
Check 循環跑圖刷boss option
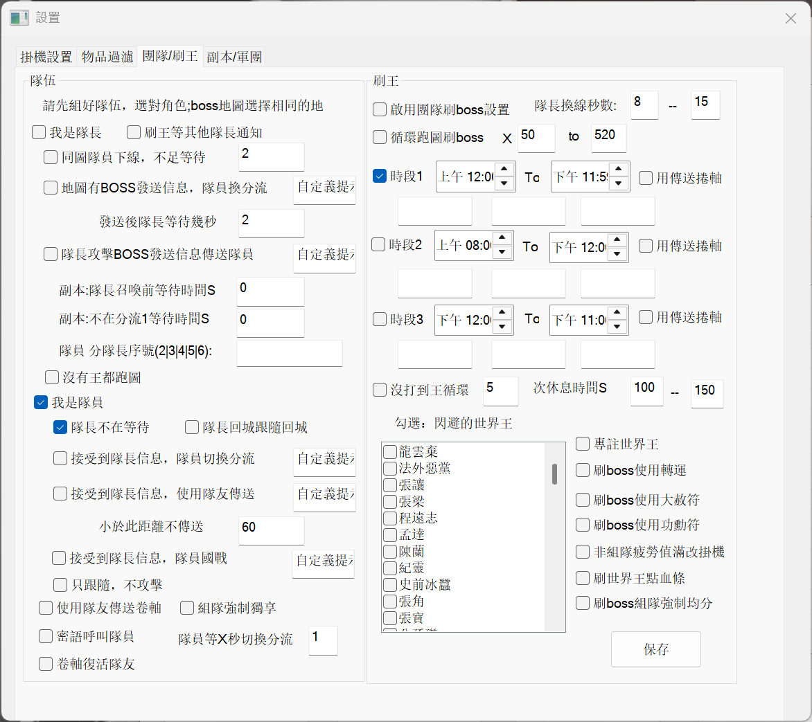click(x=380, y=137)
